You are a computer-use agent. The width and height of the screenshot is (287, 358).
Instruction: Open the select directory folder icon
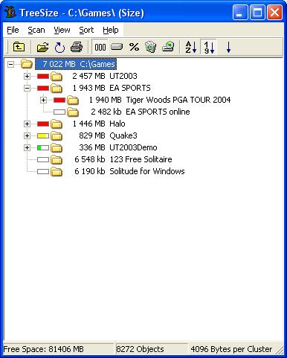coord(42,47)
